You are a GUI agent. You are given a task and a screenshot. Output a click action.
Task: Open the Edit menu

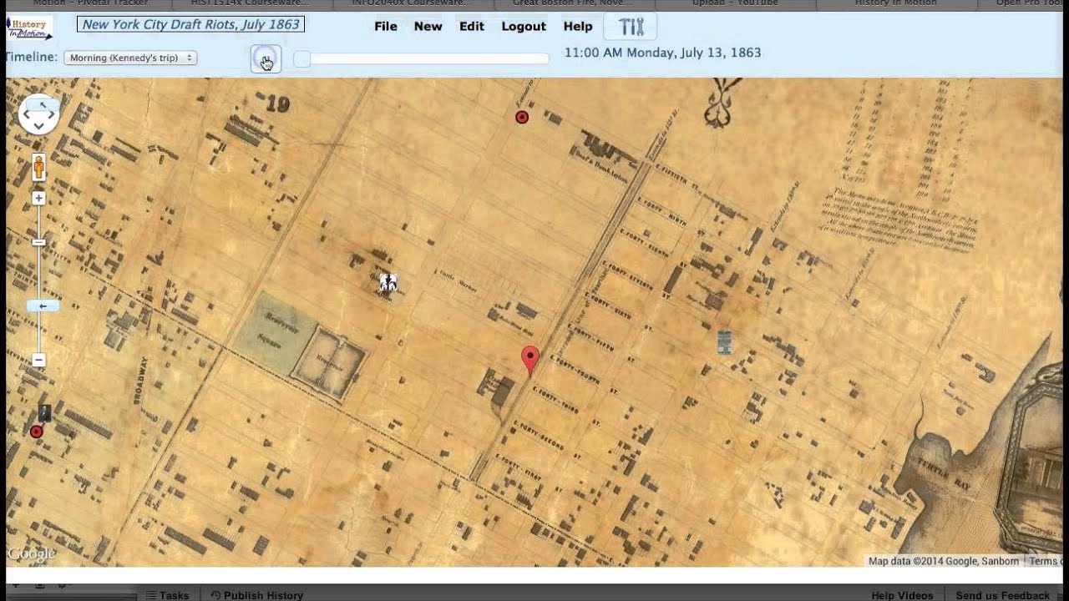point(472,26)
